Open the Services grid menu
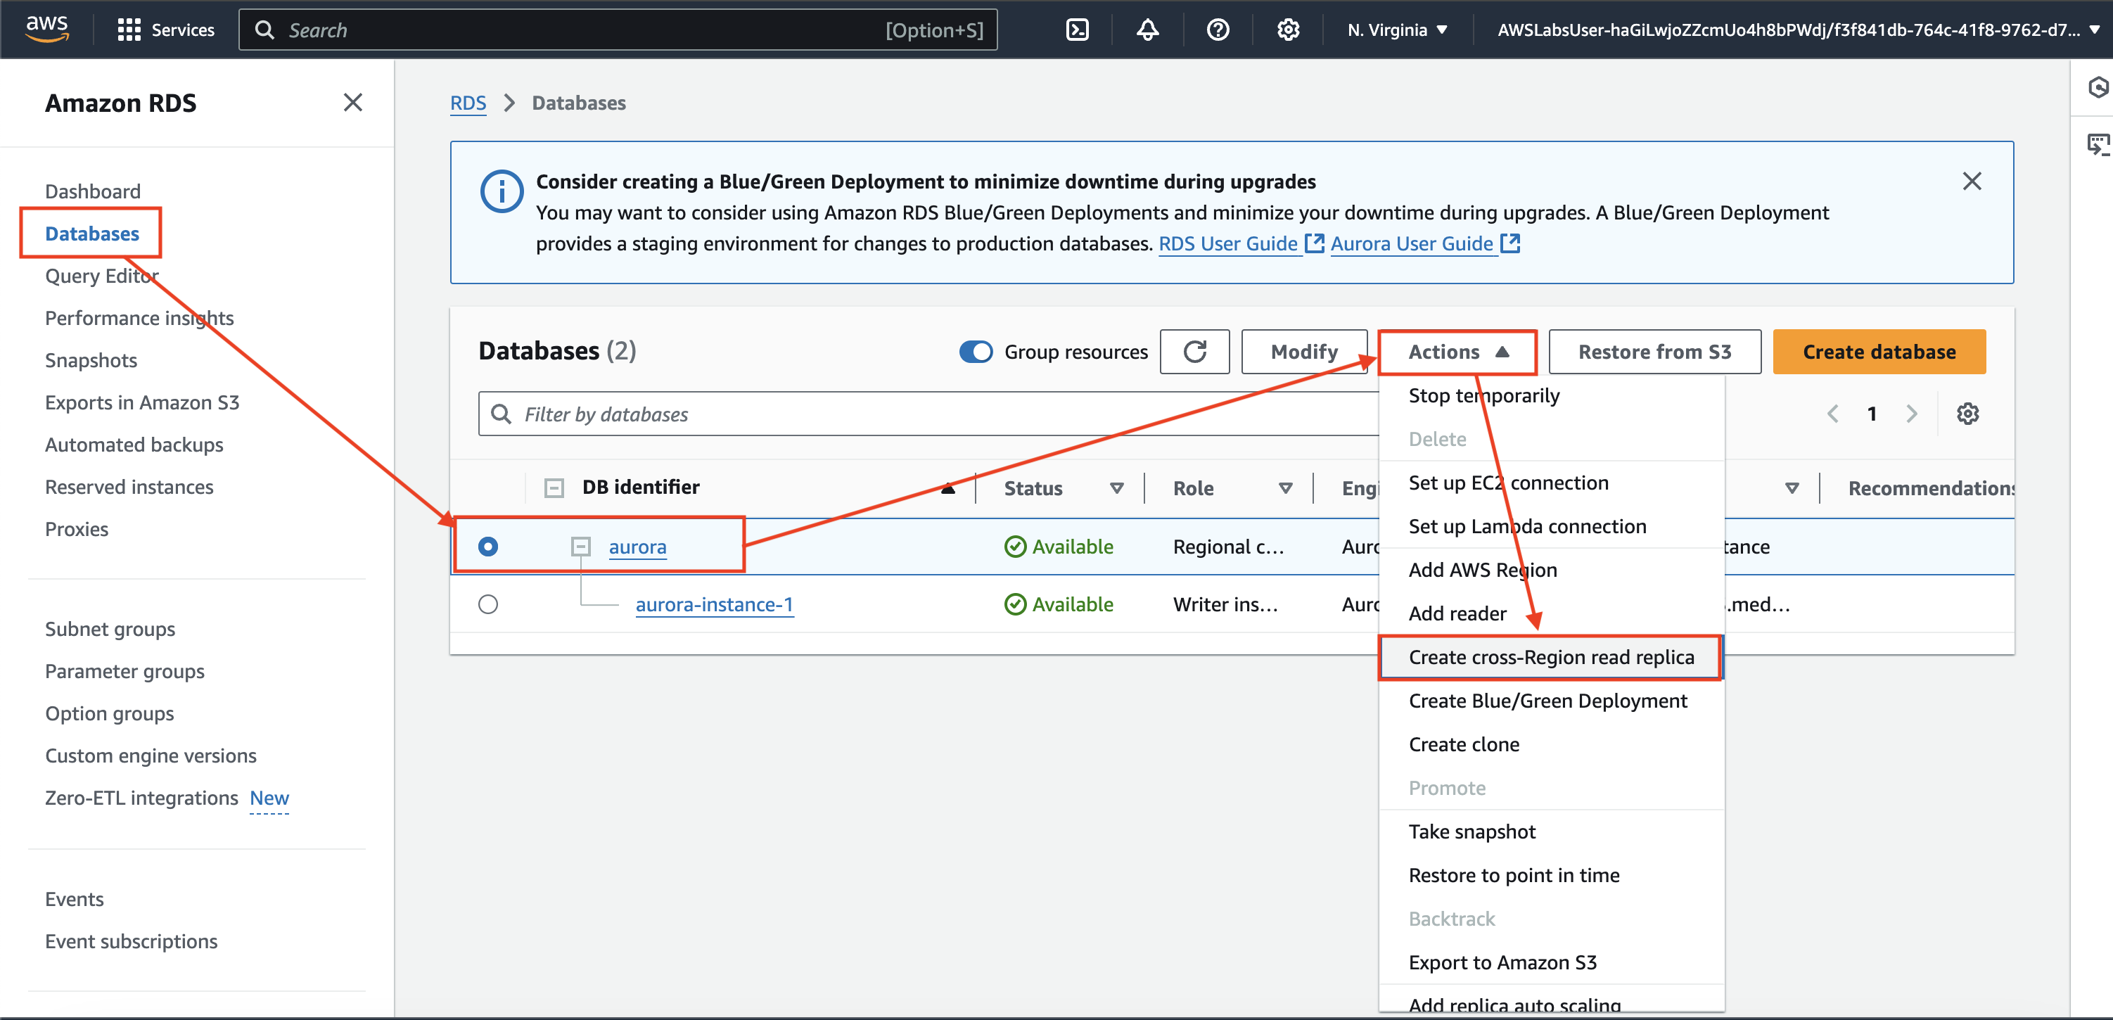 pos(129,30)
